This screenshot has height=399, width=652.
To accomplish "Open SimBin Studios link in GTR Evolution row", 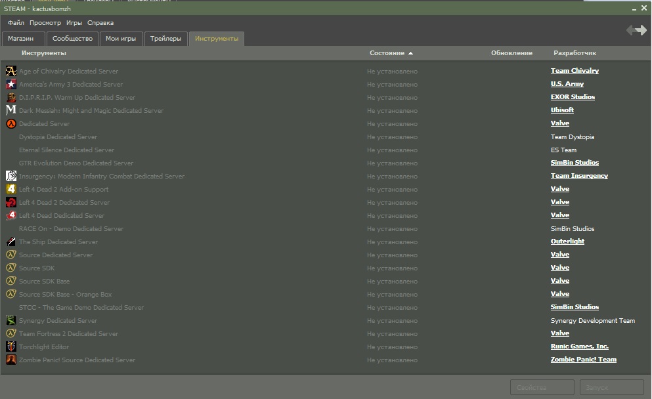I will [x=575, y=163].
